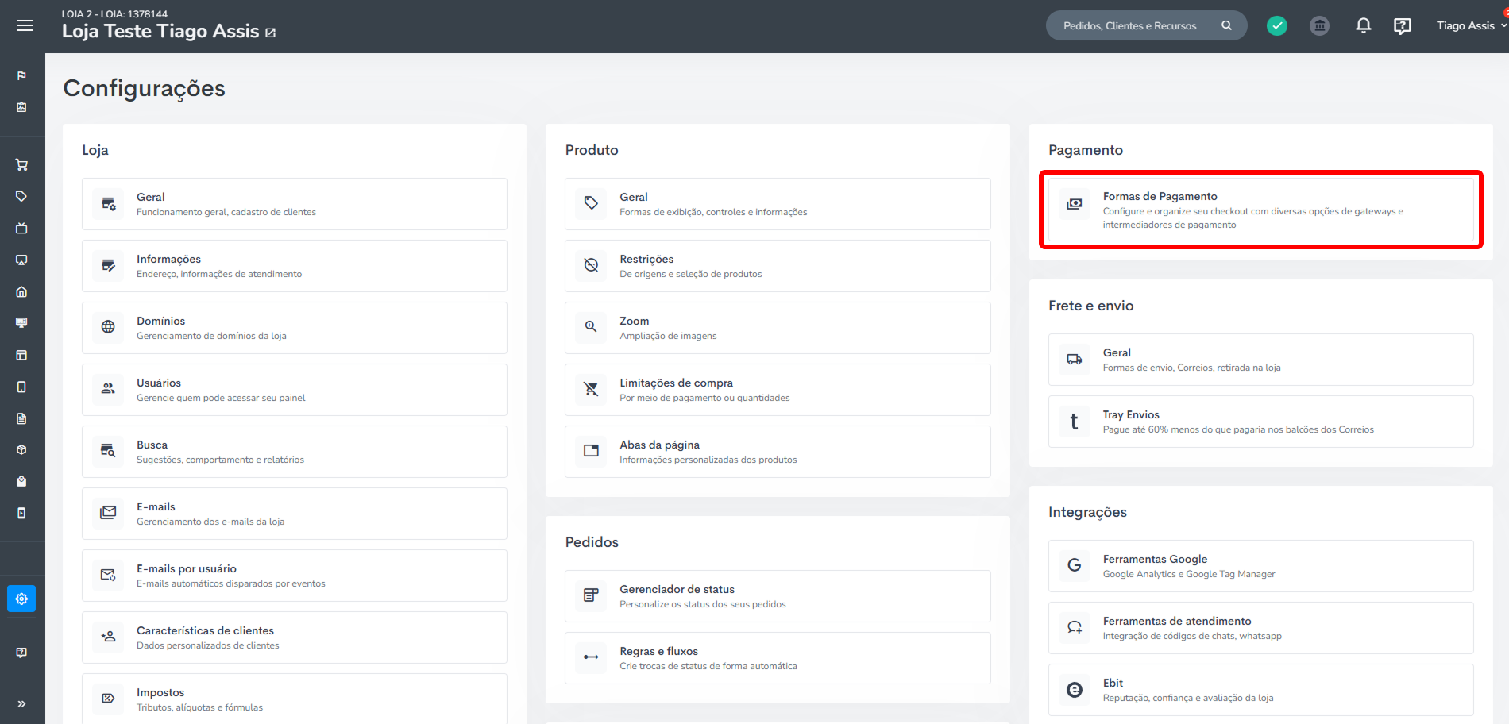Image resolution: width=1509 pixels, height=724 pixels.
Task: Open the highlighted settings gear icon
Action: pyautogui.click(x=21, y=599)
